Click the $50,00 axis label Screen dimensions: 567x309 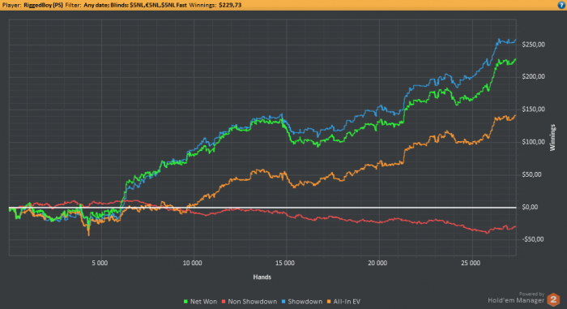pyautogui.click(x=531, y=174)
